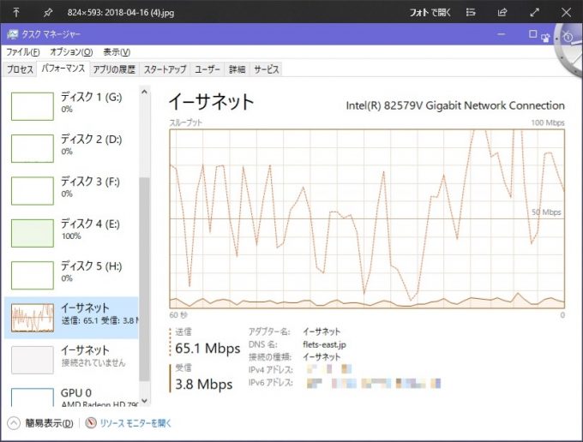
Task: Open the オプション(O) menu
Action: pos(71,52)
